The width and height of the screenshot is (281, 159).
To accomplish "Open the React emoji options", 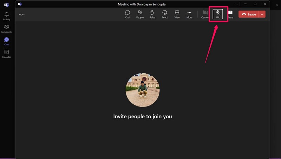I will [x=164, y=14].
